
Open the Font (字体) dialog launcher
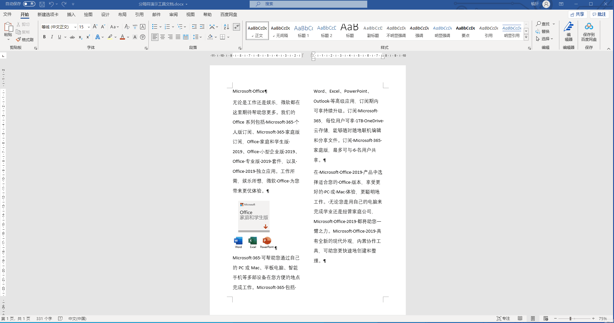(146, 48)
